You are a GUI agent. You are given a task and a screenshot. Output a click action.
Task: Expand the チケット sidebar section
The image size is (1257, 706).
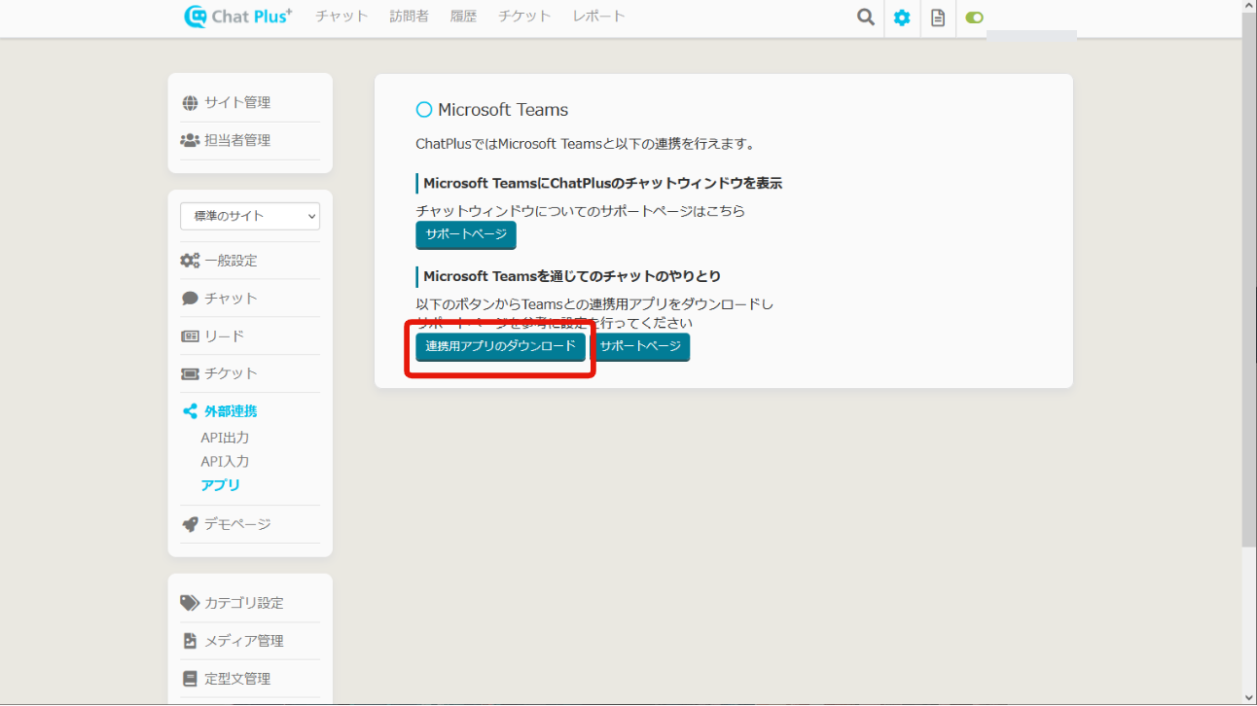231,373
